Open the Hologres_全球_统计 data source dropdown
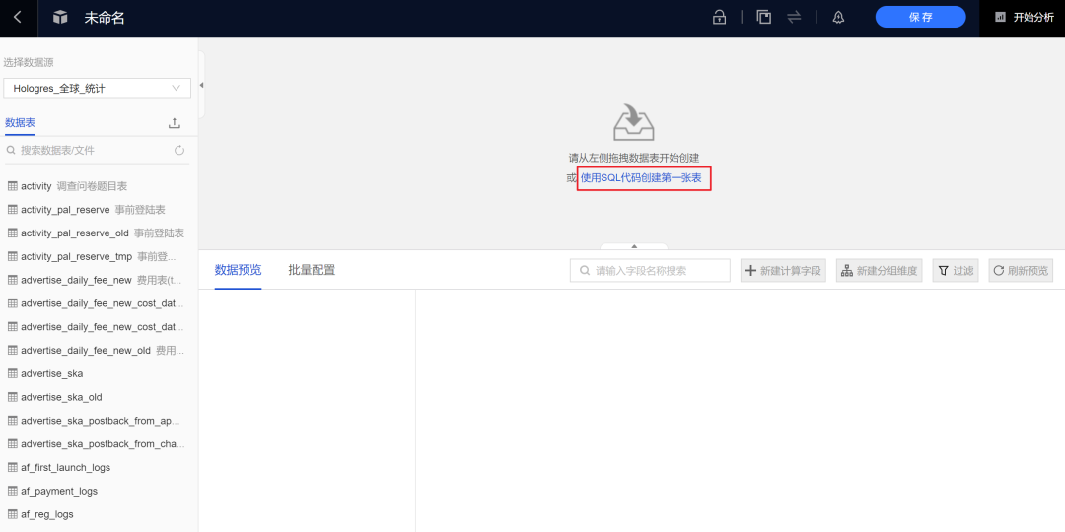 tap(97, 89)
